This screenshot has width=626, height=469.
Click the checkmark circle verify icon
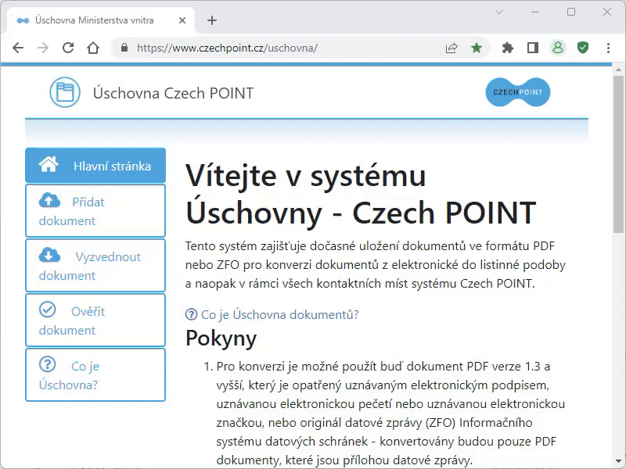48,310
